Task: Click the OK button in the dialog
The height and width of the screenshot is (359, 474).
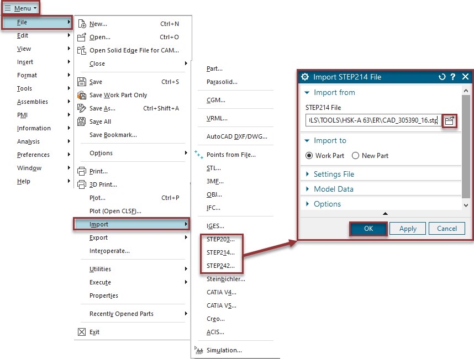Action: click(x=367, y=228)
